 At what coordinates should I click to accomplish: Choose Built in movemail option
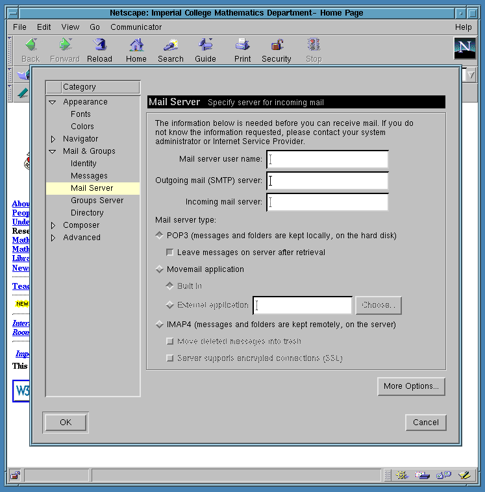[170, 286]
